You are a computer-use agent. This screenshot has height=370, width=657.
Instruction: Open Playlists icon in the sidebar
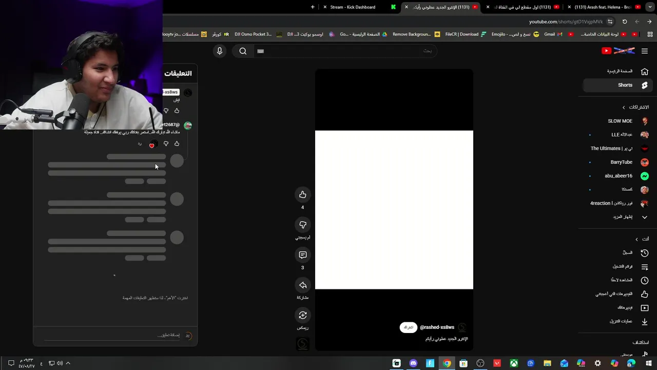645,267
